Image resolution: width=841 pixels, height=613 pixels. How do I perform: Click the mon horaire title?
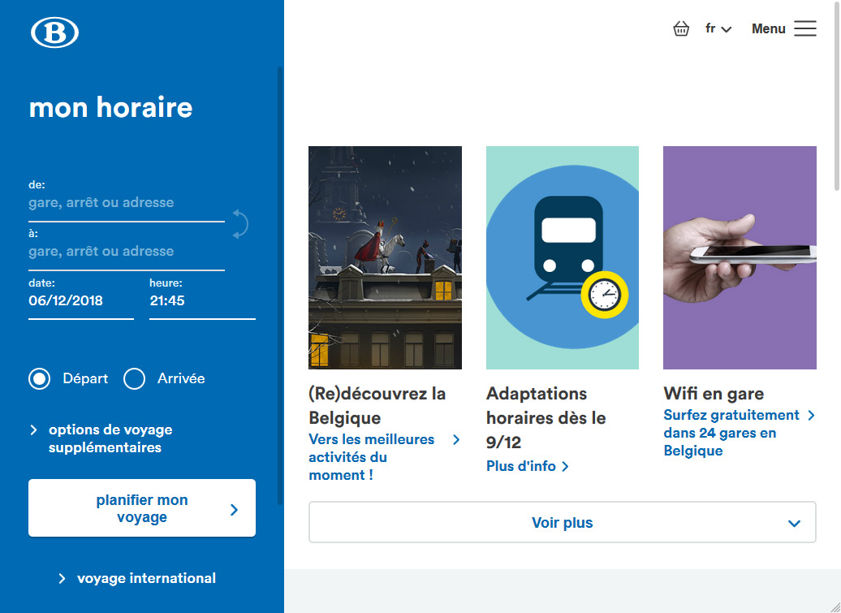pos(110,107)
